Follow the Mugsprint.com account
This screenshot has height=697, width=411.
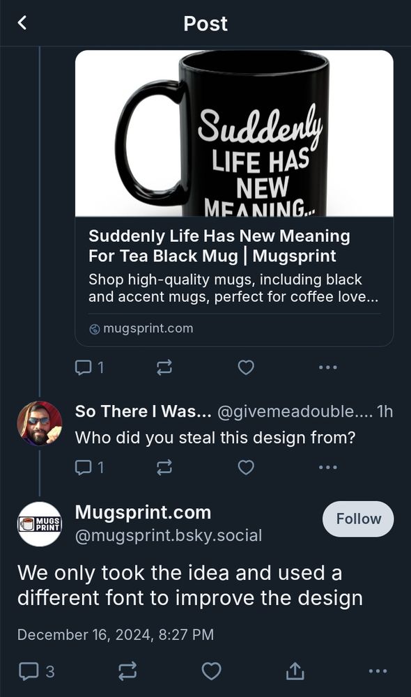(x=357, y=519)
